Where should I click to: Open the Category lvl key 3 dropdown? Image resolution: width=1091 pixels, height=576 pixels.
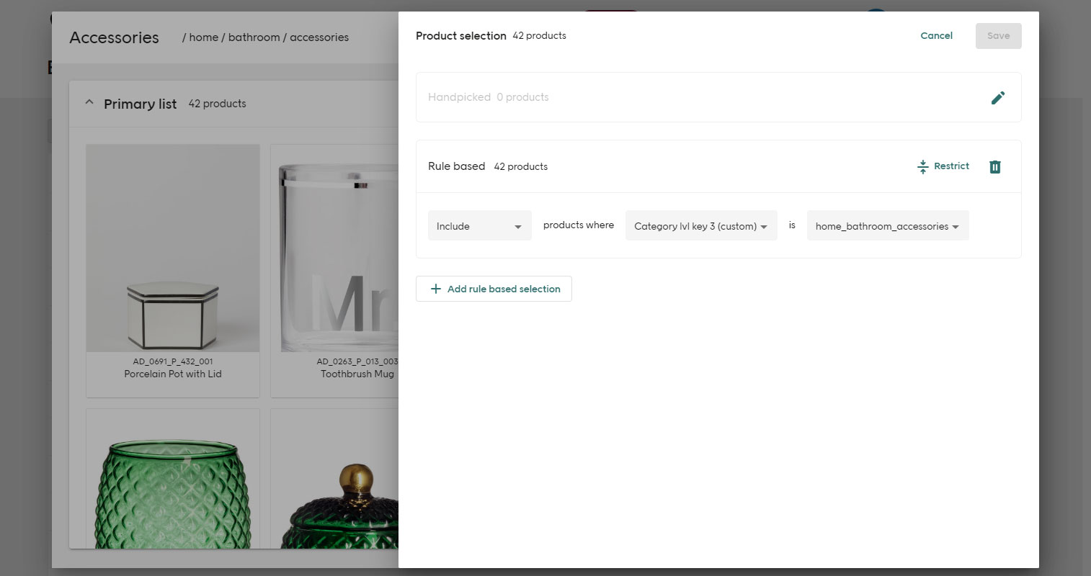click(x=701, y=226)
